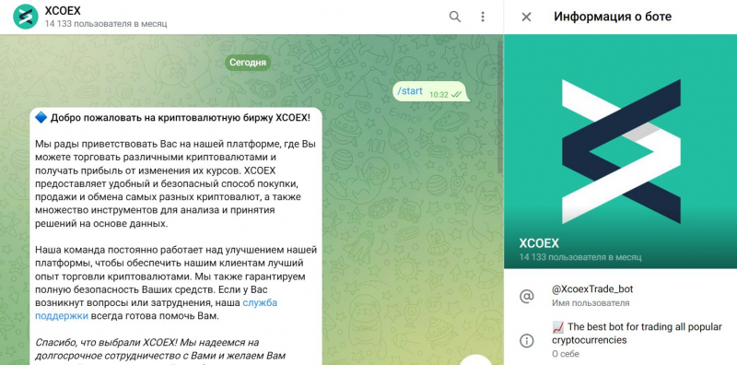Open the large XCOEX bot profile picture
The width and height of the screenshot is (737, 365).
(x=620, y=151)
